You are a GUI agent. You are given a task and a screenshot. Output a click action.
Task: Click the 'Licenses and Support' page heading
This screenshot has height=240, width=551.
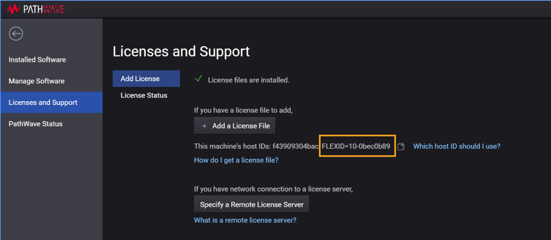(x=181, y=51)
